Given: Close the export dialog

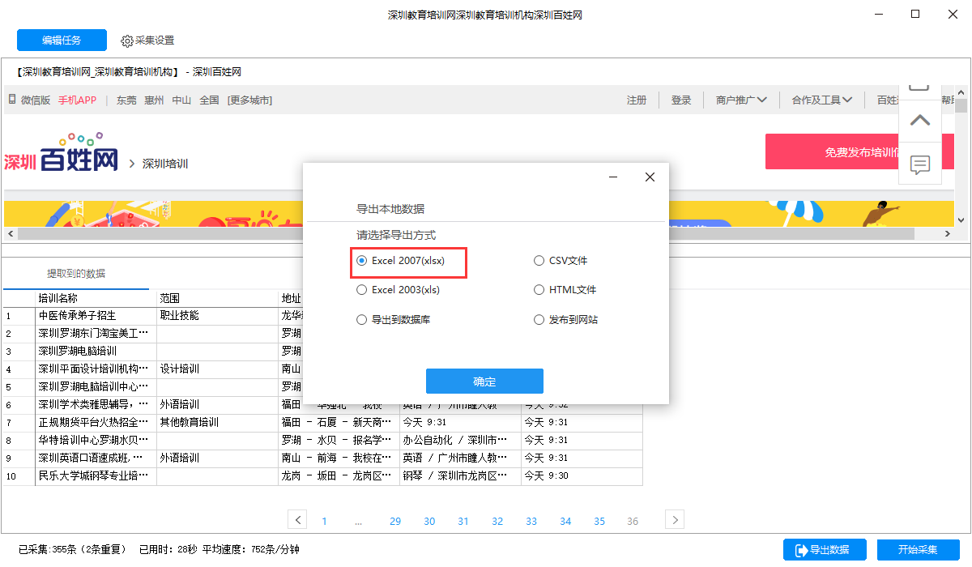Looking at the screenshot, I should coord(650,177).
